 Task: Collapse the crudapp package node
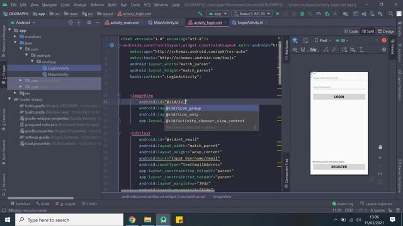tap(32, 62)
